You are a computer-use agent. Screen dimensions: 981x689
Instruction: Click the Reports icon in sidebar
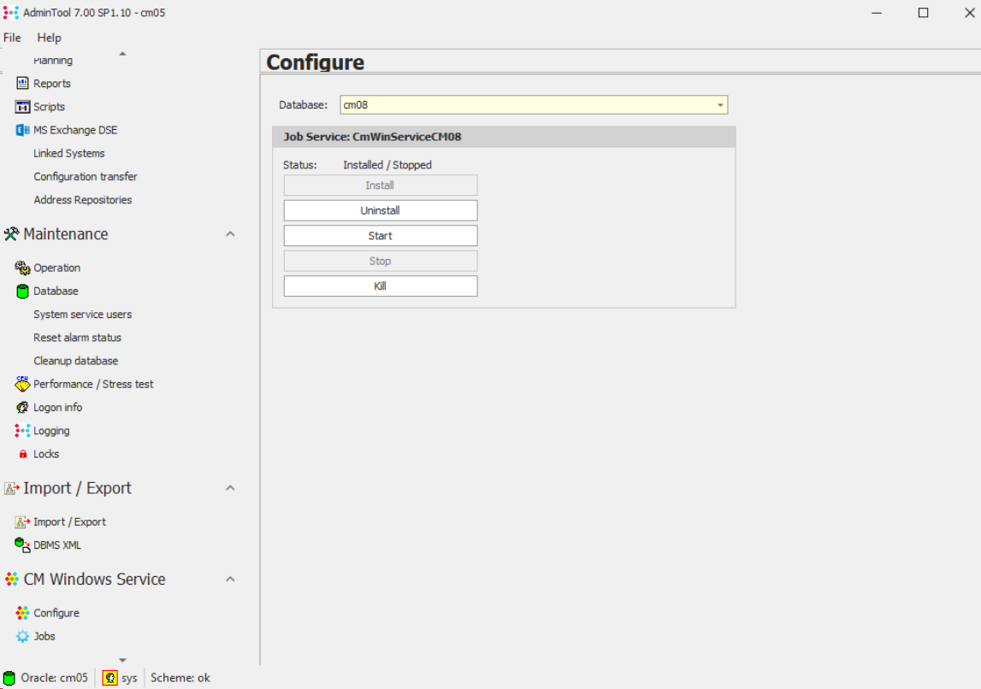22,83
